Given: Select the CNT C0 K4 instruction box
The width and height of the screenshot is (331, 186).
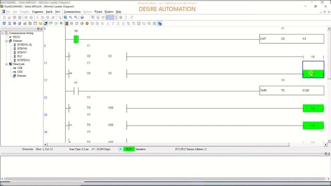Looking at the screenshot, I should (x=292, y=39).
